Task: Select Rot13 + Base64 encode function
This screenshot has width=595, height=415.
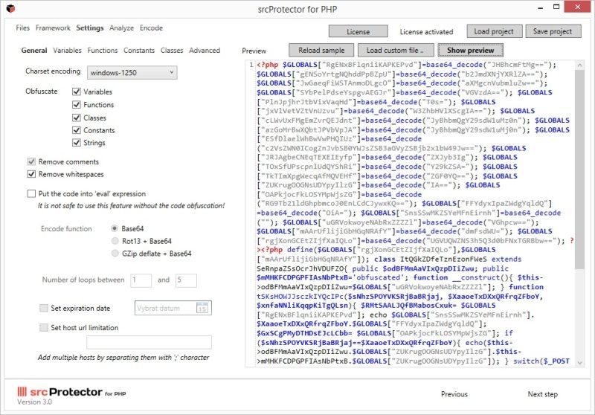Action: [x=115, y=241]
